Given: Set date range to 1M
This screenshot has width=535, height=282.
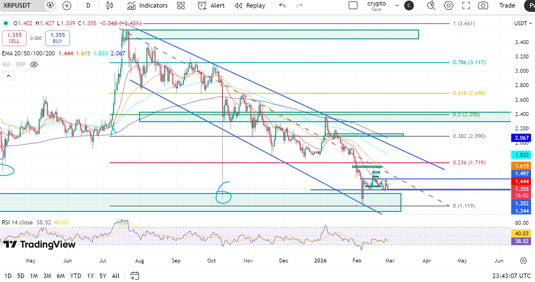Looking at the screenshot, I should [34, 276].
